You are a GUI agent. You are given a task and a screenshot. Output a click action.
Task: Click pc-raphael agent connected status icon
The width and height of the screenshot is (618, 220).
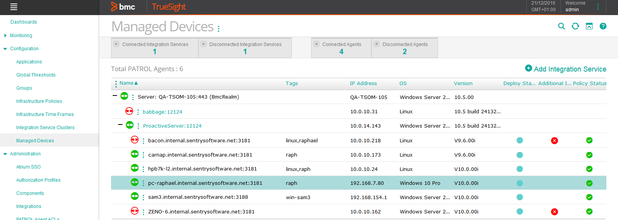[x=135, y=182]
